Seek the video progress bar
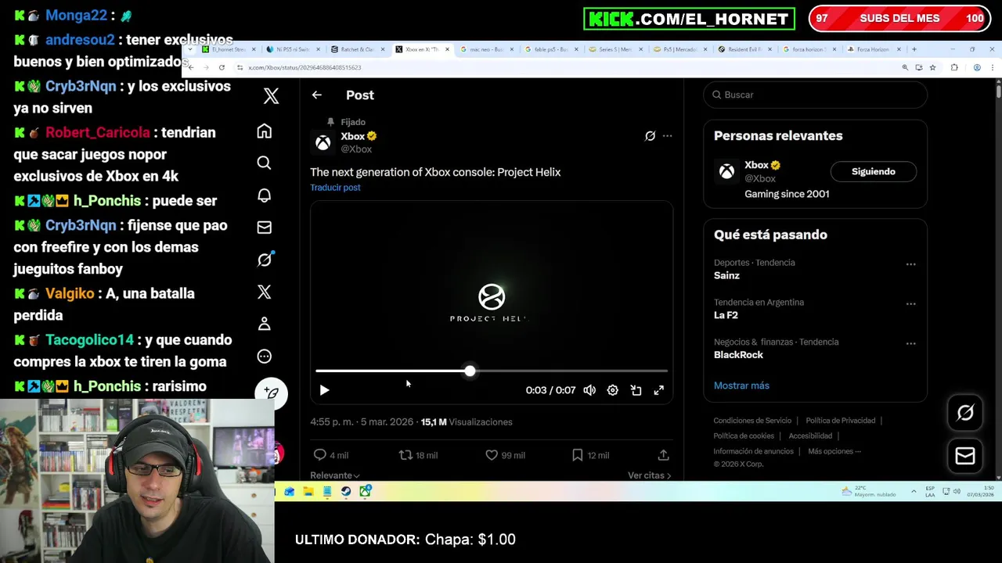Screen dimensions: 1002x563 pos(492,371)
